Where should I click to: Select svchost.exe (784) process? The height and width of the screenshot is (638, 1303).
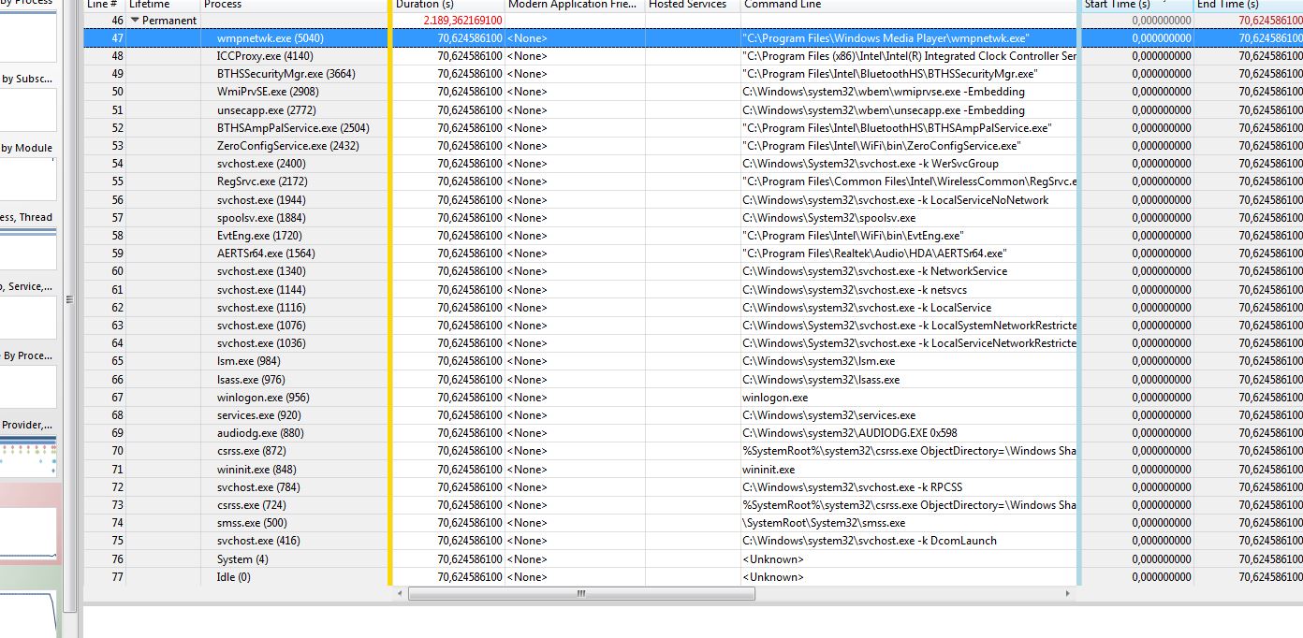pos(258,487)
